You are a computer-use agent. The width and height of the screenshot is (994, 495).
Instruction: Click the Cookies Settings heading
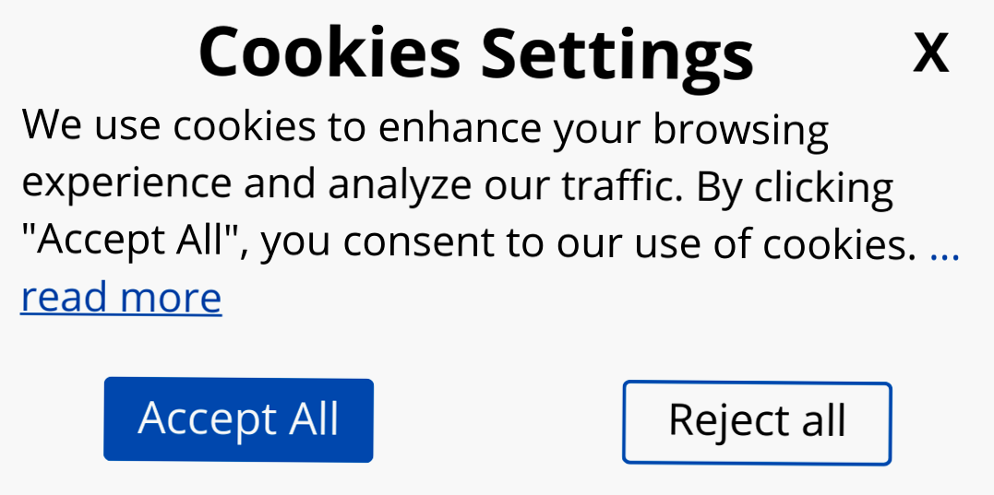pos(475,52)
